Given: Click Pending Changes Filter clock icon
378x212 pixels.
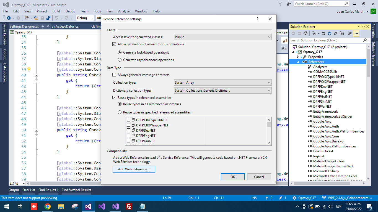Looking at the screenshot, I should point(314,33).
